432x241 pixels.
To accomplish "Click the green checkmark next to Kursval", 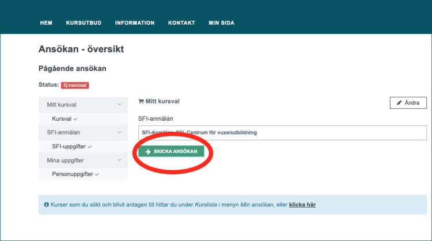I will [x=75, y=119].
